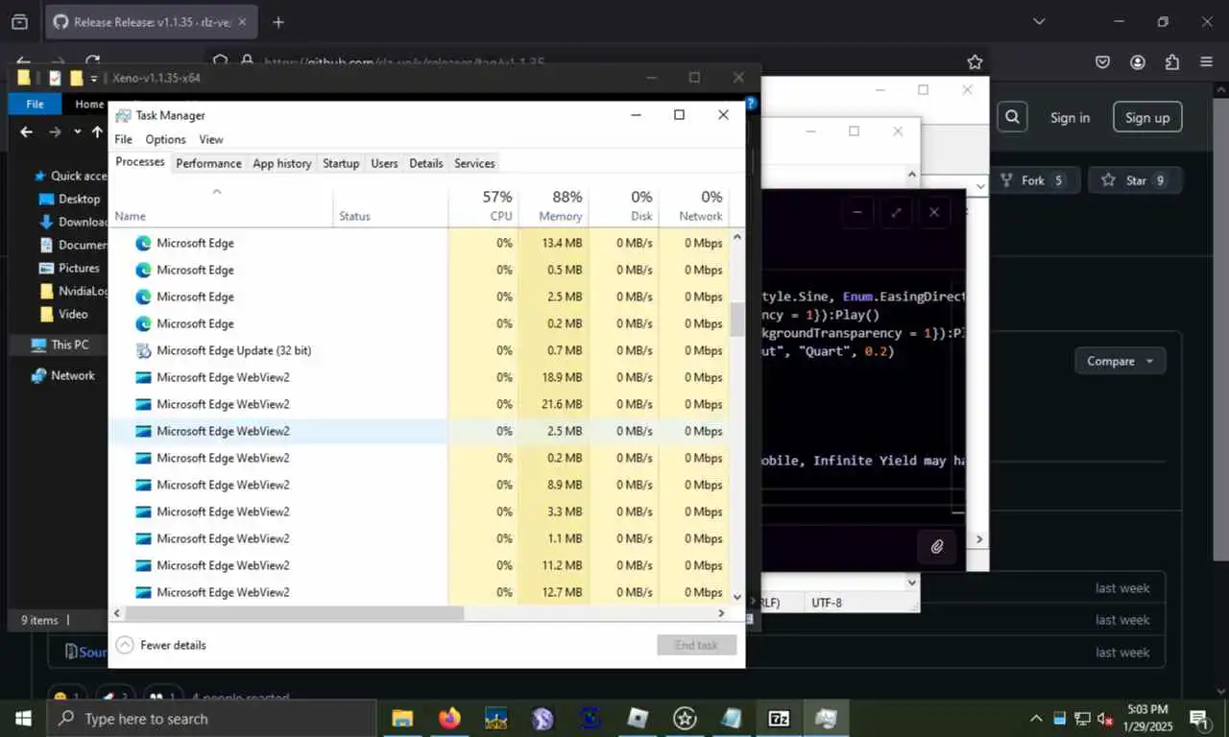Open Windows Start menu
Viewport: 1229px width, 737px height.
pos(23,718)
